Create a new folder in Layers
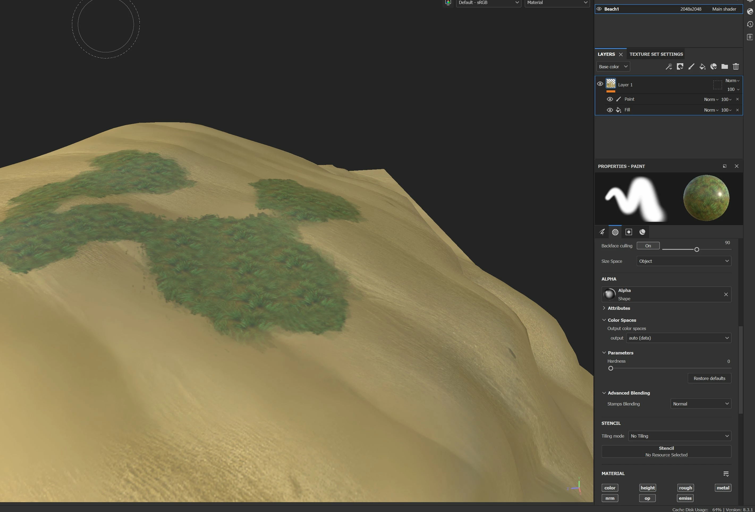Viewport: 755px width, 512px height. pos(725,67)
